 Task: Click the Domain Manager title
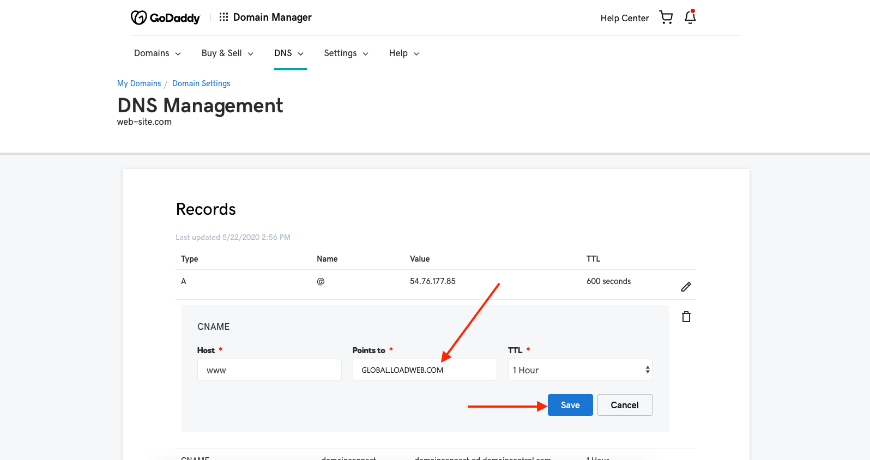click(x=273, y=17)
